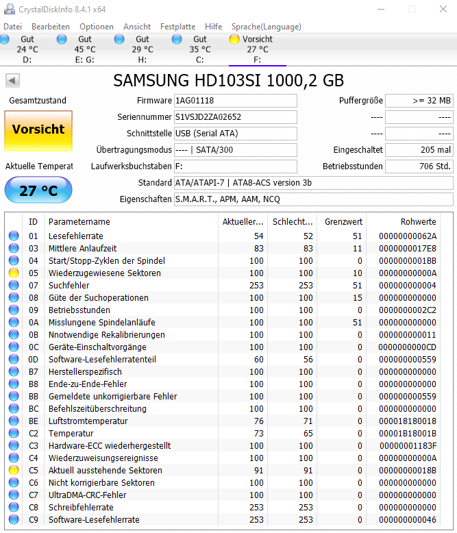Open the Festplatte menu

[x=178, y=27]
